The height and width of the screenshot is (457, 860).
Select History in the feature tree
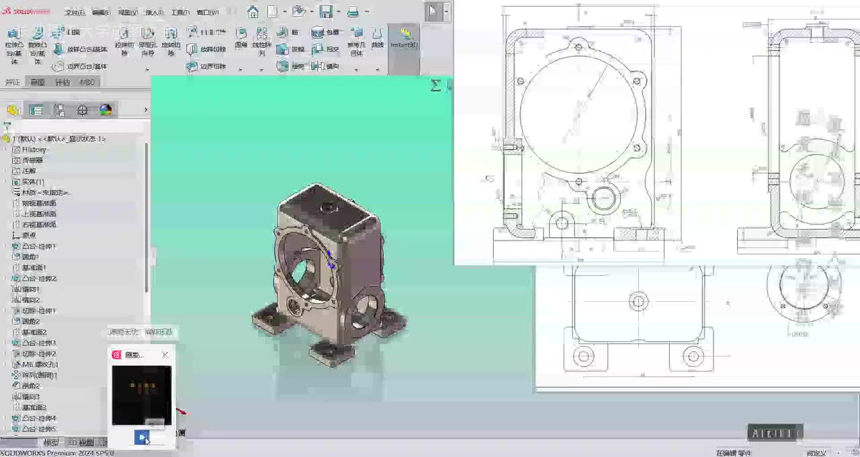pyautogui.click(x=34, y=149)
